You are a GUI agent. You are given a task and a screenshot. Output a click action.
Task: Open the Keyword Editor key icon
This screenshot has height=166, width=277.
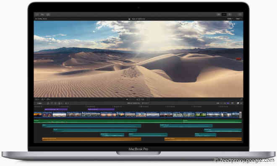(42, 15)
